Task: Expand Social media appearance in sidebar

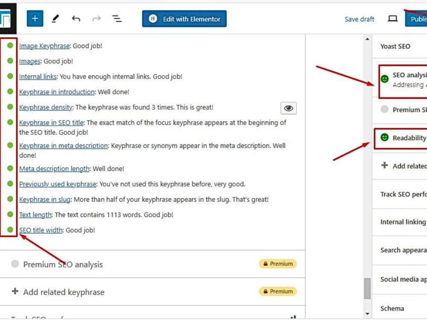Action: tap(400, 279)
